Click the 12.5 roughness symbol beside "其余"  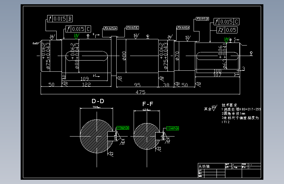(214, 108)
